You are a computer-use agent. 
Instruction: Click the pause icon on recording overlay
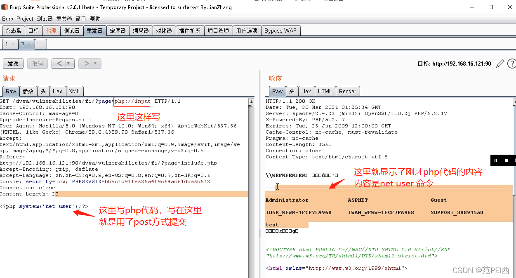tap(495, 160)
